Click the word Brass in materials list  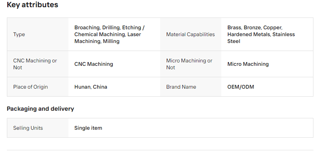pos(235,28)
